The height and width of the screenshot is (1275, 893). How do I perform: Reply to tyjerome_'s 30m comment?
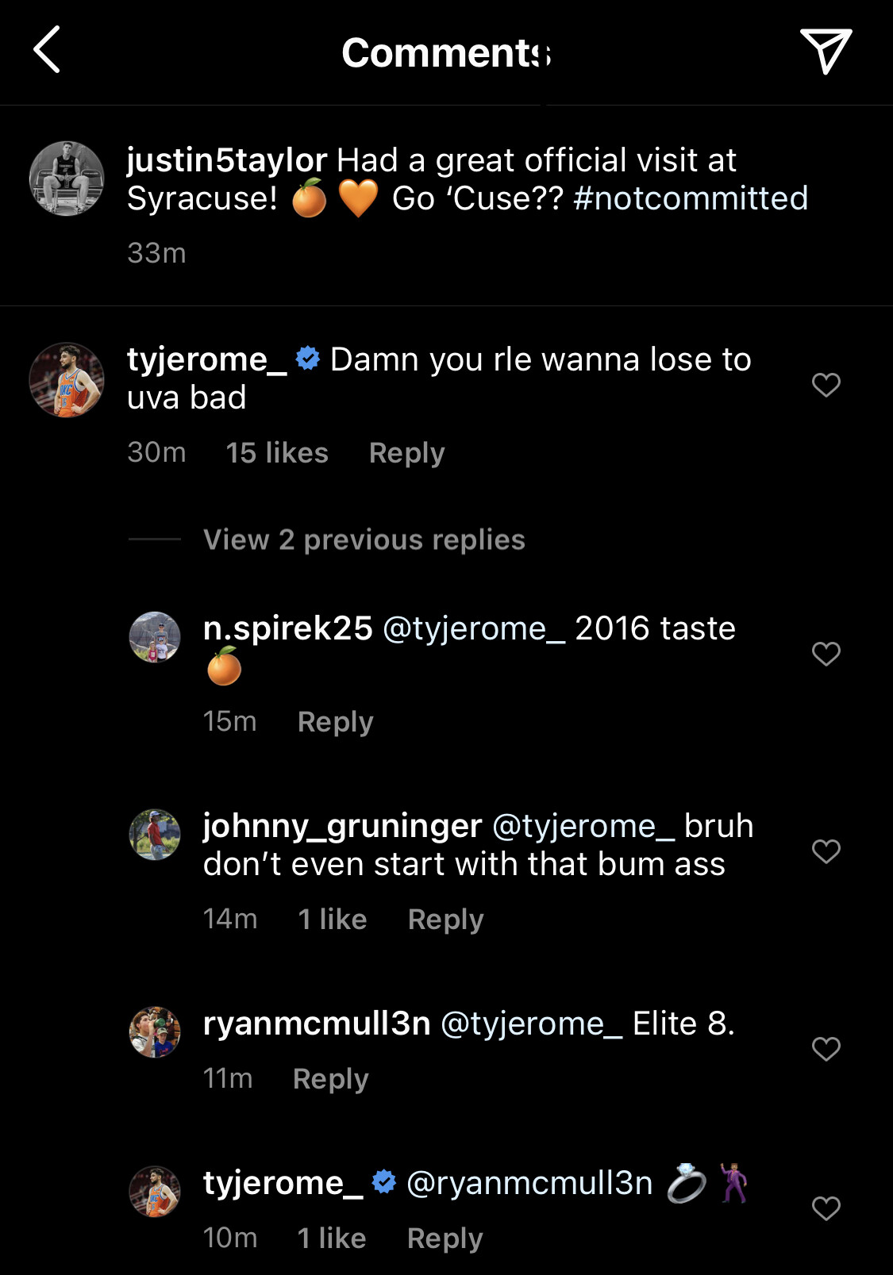tap(406, 453)
